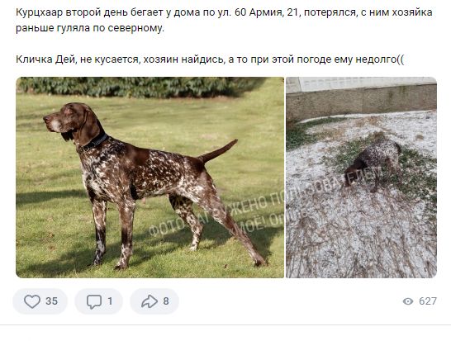This screenshot has width=451, height=341.
Task: Open the snowy ground photo
Action: point(362,178)
